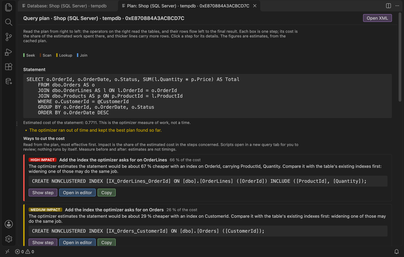Screen dimensions: 404x257
Task: Click the vertical scrollbar thumb
Action: 400,57
